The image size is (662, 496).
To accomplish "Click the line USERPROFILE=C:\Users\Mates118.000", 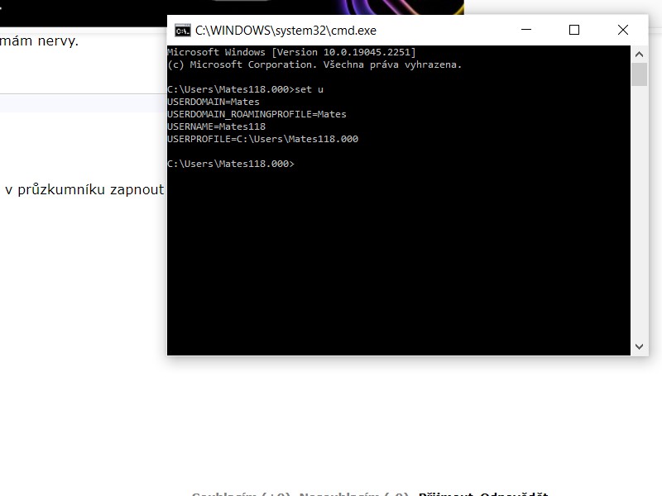I will coord(262,139).
